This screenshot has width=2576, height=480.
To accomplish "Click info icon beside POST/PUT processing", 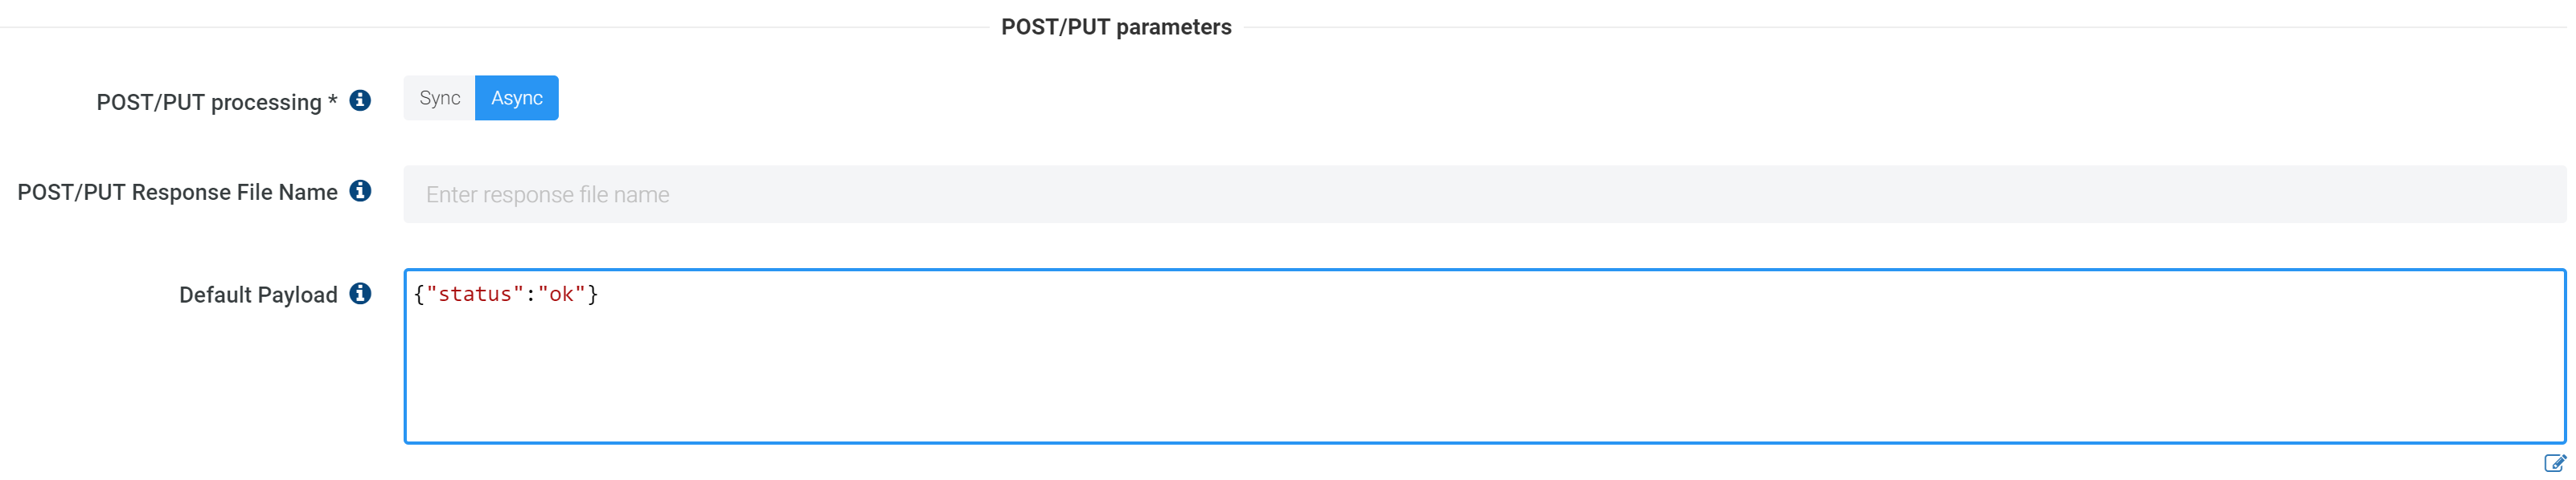I will 360,101.
